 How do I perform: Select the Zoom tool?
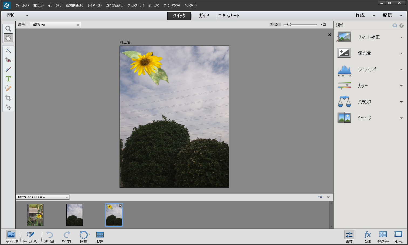8,29
